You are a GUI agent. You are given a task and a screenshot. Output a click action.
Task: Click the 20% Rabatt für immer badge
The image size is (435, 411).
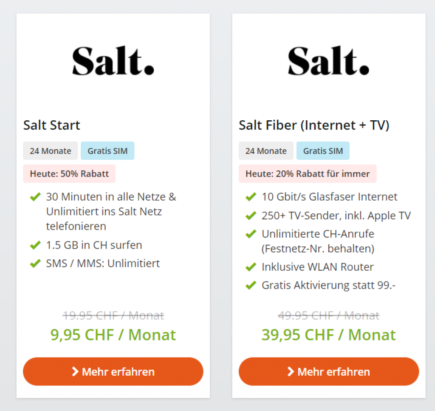click(x=308, y=173)
